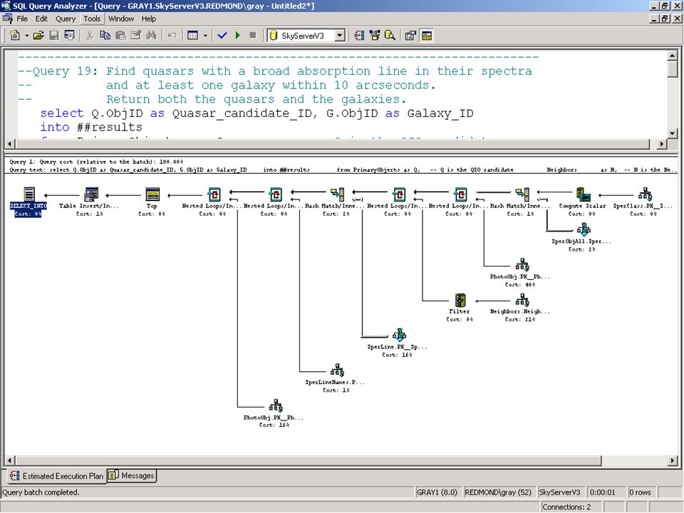Viewport: 684px width, 513px height.
Task: Open the Tools menu
Action: [92, 19]
